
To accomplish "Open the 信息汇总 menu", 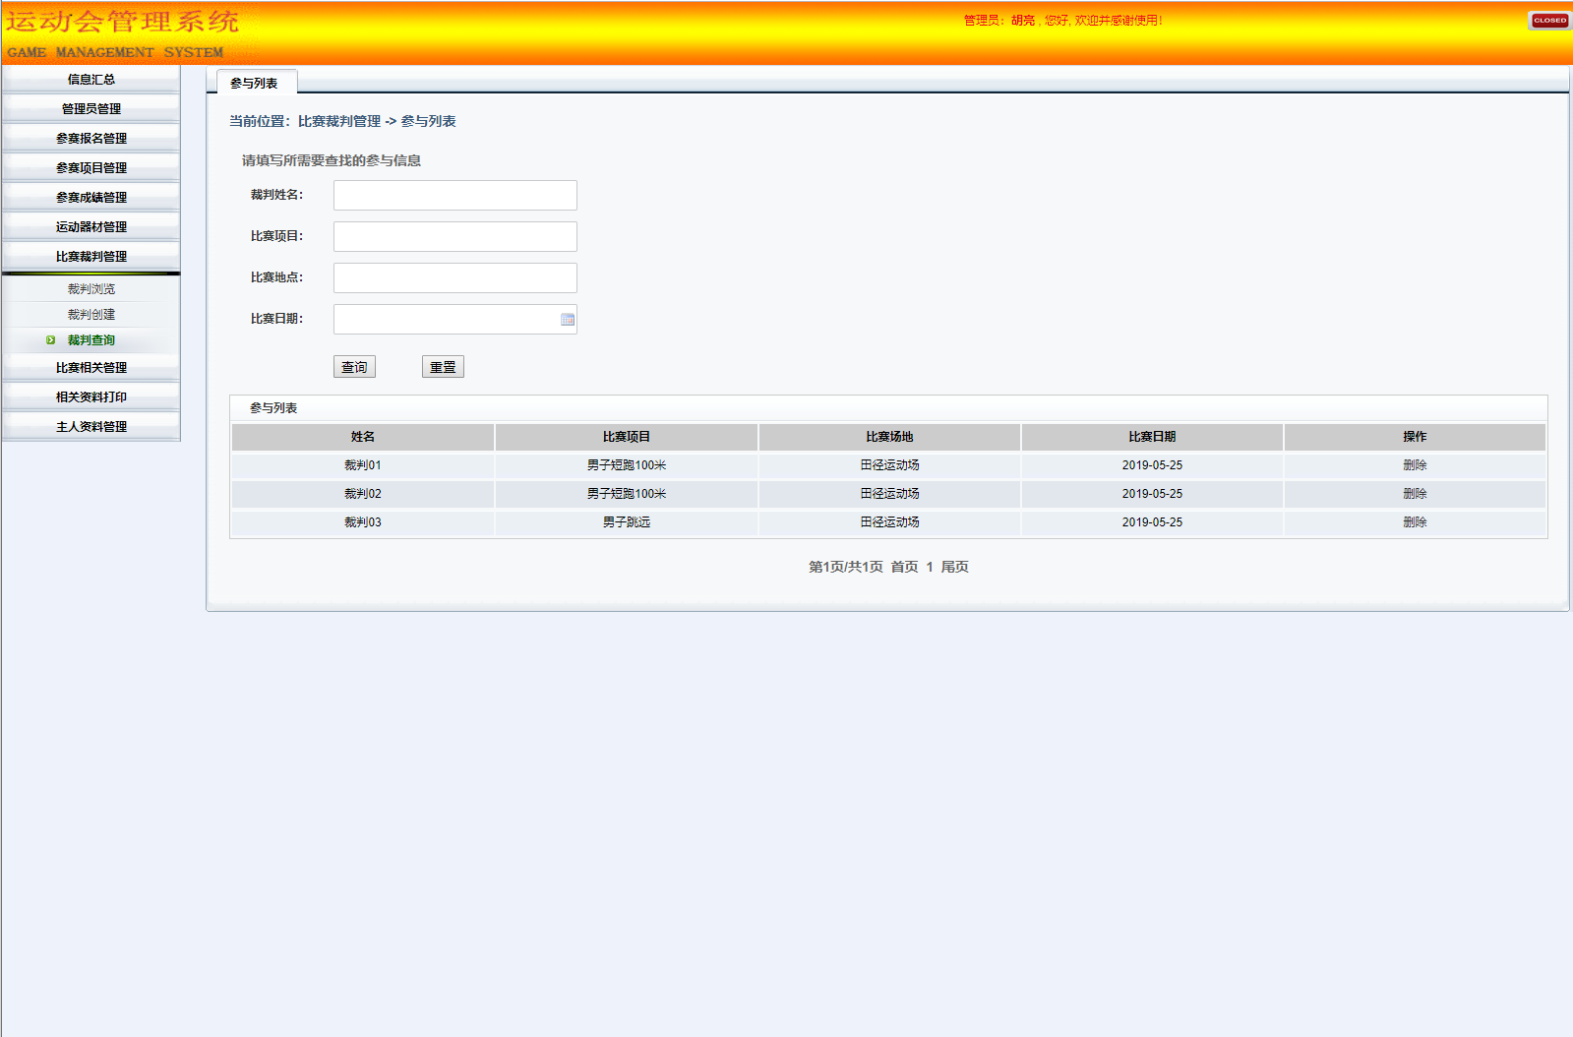I will 91,80.
